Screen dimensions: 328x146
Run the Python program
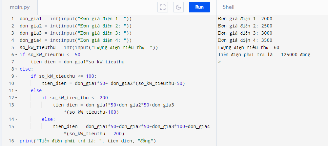(199, 7)
